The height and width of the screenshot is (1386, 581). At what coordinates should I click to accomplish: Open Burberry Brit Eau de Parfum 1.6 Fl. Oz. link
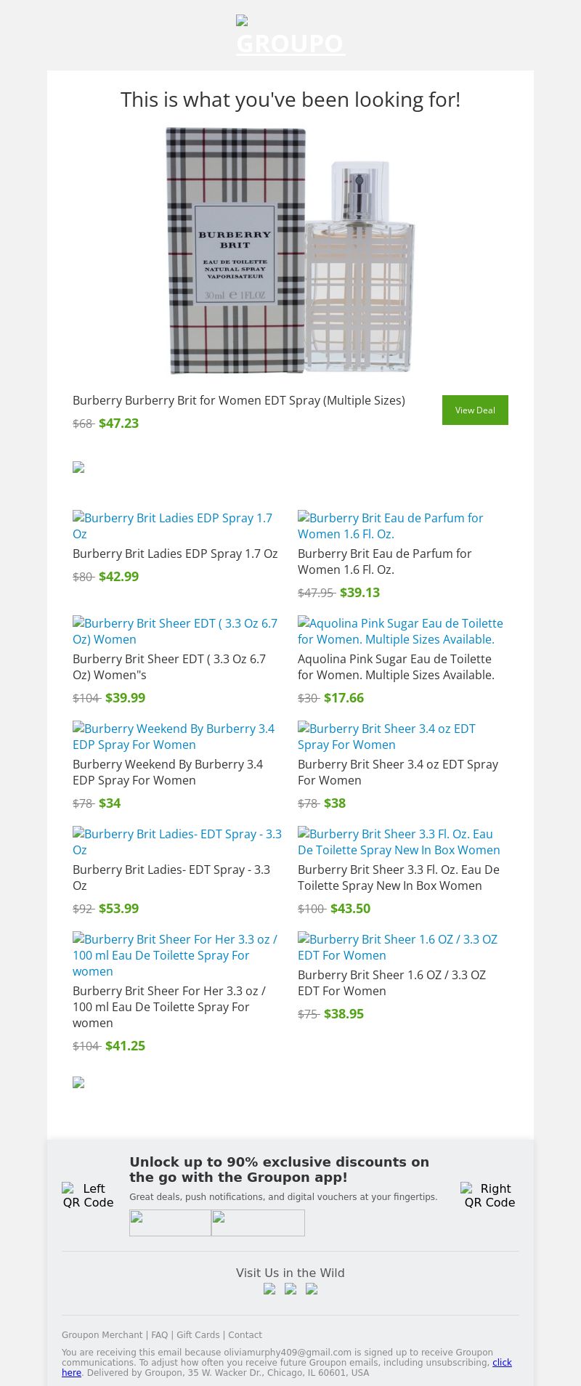click(390, 526)
